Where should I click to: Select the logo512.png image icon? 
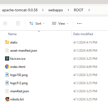point(7,83)
